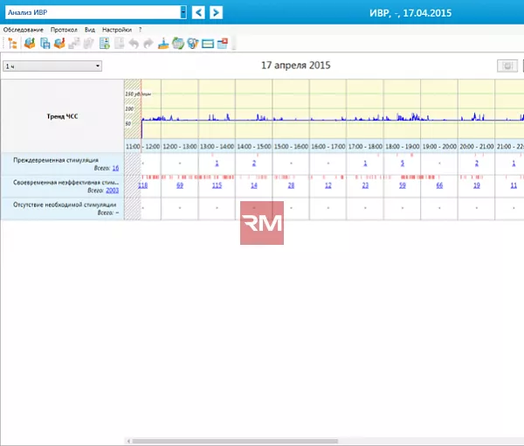Click the import box icon with green arrow
The image size is (524, 446).
click(30, 44)
